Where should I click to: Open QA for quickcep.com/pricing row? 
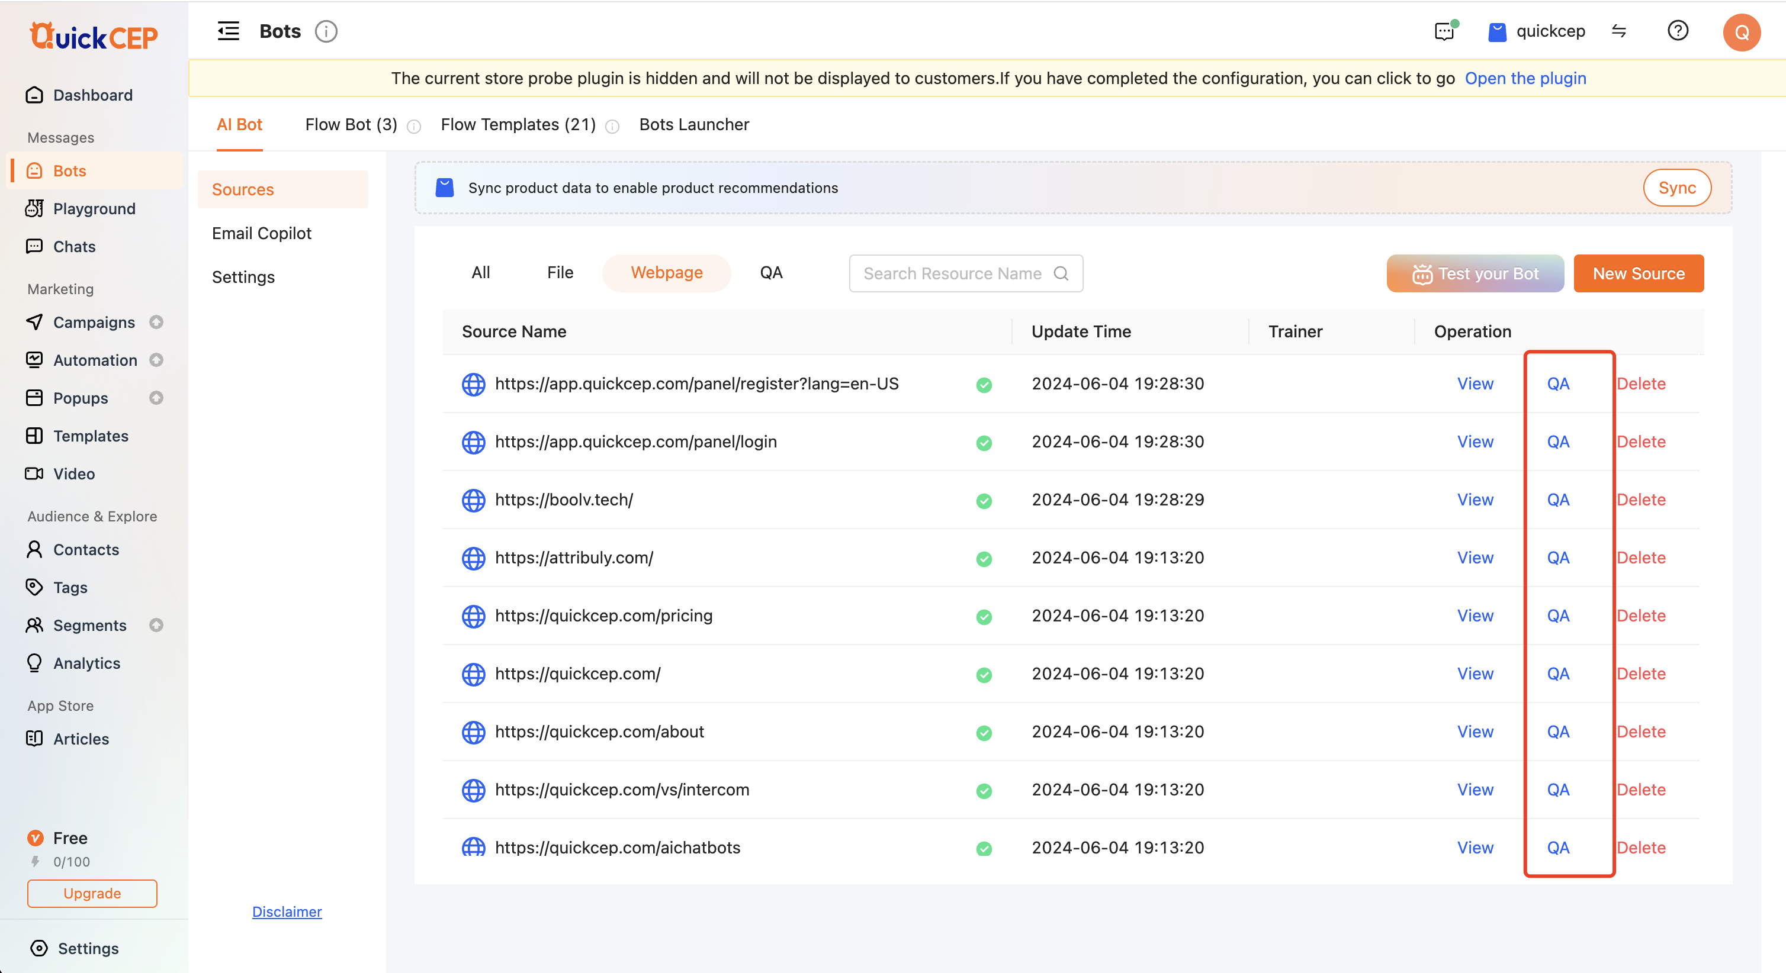coord(1558,616)
